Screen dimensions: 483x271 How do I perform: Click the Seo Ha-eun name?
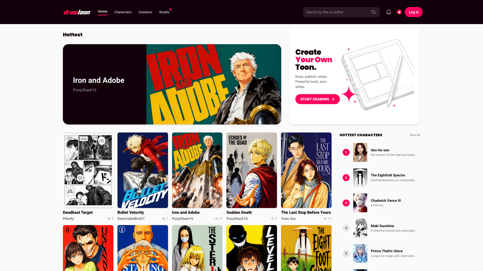click(380, 150)
